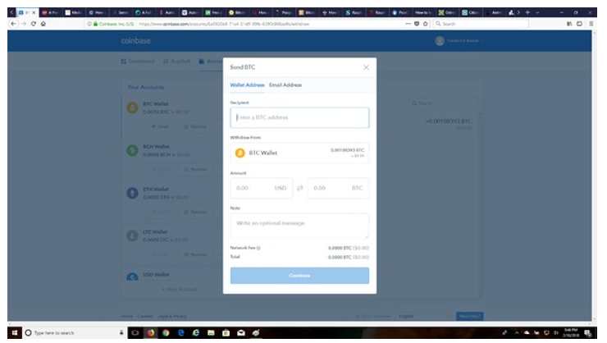The height and width of the screenshot is (343, 607).
Task: Click the Chrome taskbar icon
Action: [166, 332]
